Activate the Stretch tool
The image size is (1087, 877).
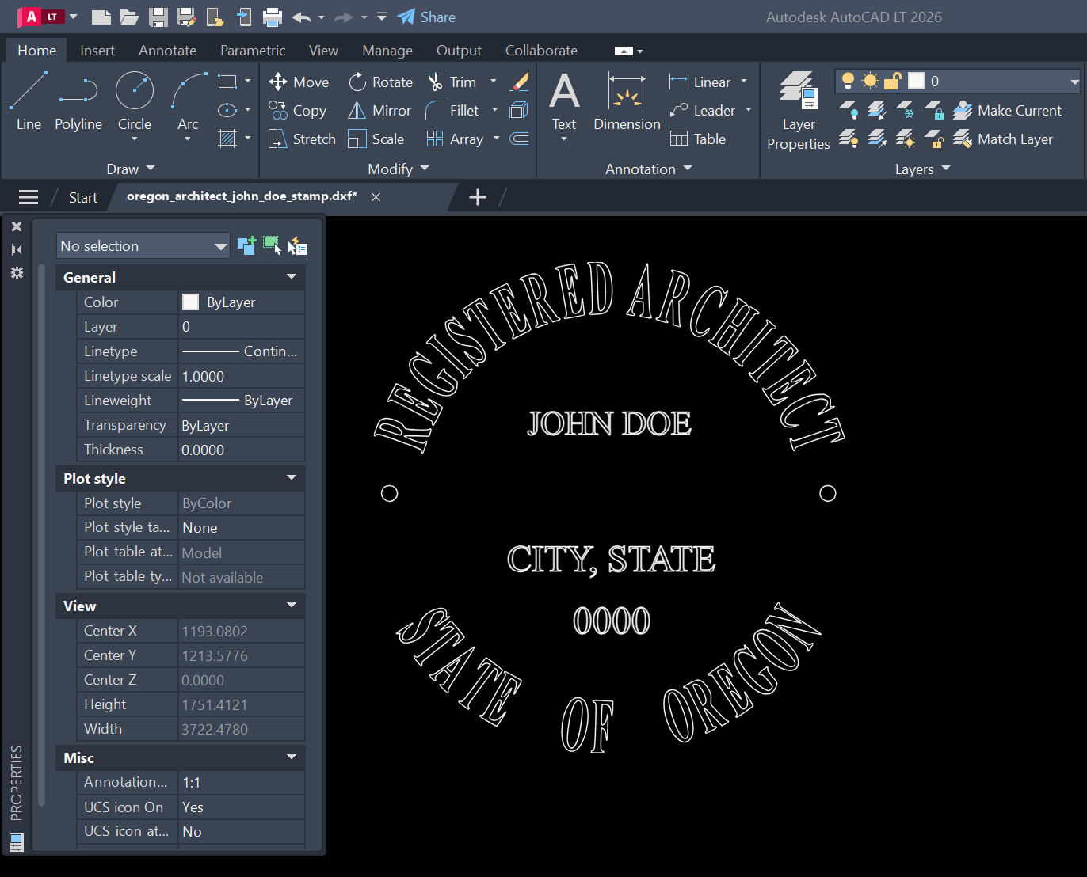pos(302,139)
